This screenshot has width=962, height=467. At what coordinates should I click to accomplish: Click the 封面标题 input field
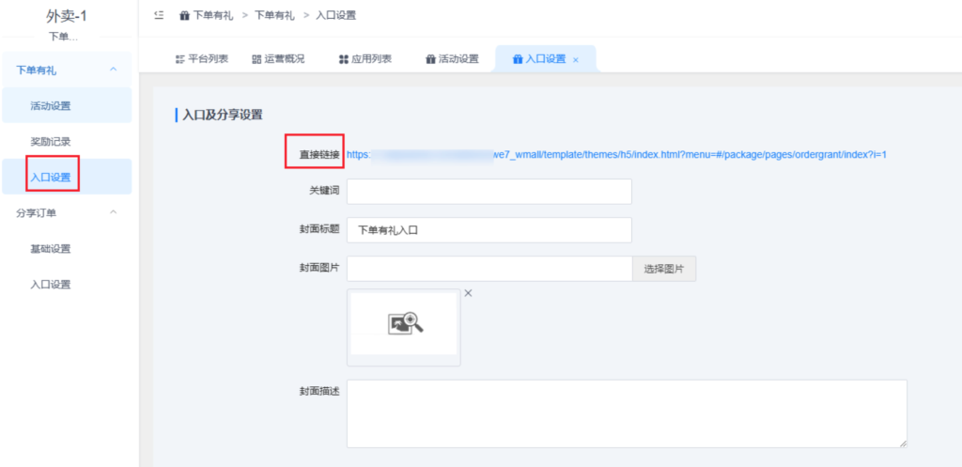click(489, 230)
